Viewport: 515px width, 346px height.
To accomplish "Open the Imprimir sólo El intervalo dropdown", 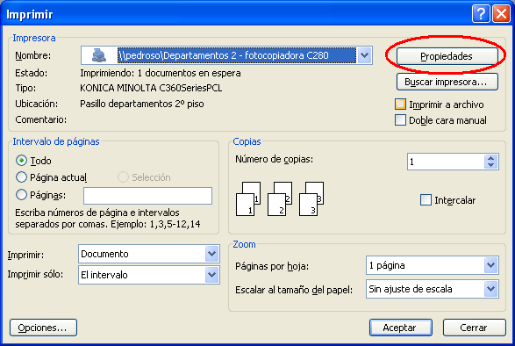I will click(x=211, y=275).
